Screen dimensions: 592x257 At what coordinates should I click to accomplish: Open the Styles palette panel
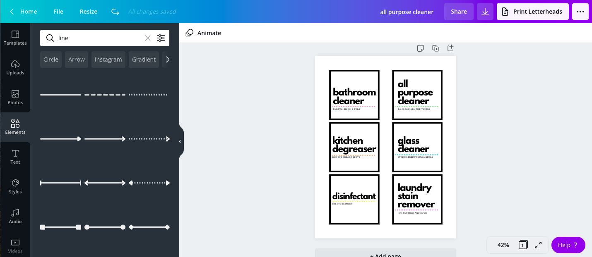(15, 186)
